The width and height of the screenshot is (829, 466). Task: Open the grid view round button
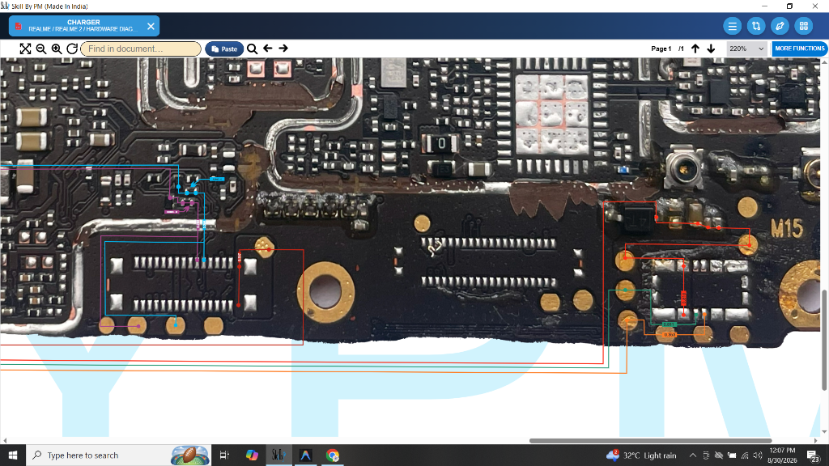(x=804, y=26)
